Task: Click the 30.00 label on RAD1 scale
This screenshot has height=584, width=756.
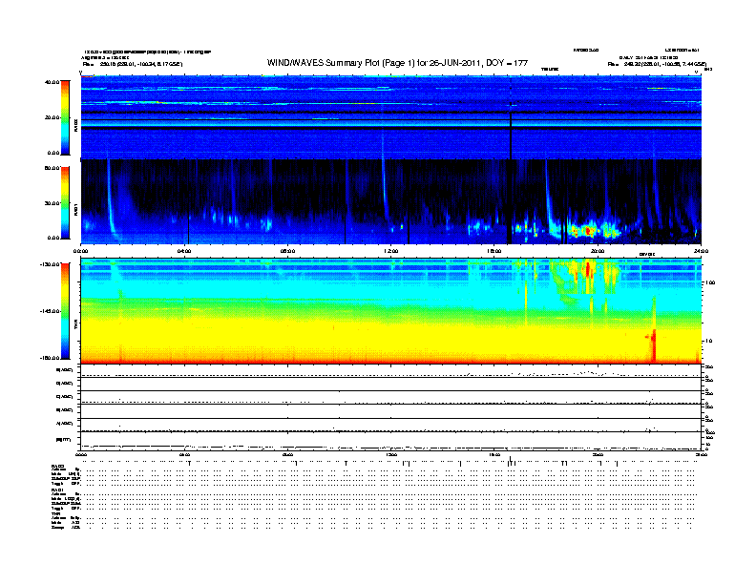Action: [52, 203]
